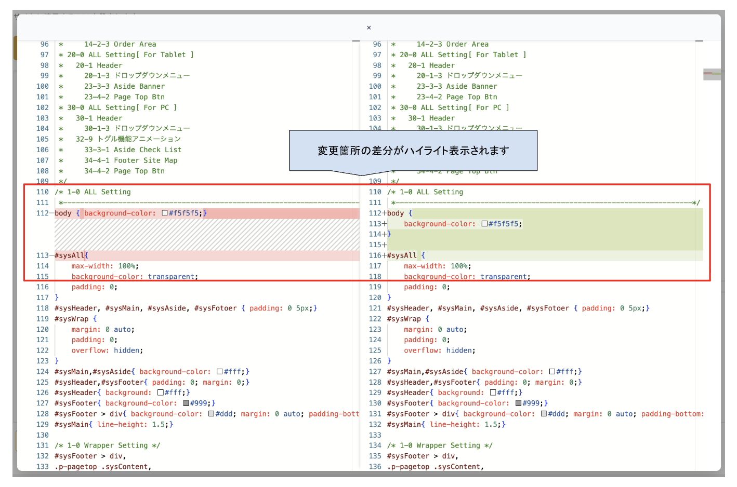Close the diff viewer with the × button

point(368,28)
